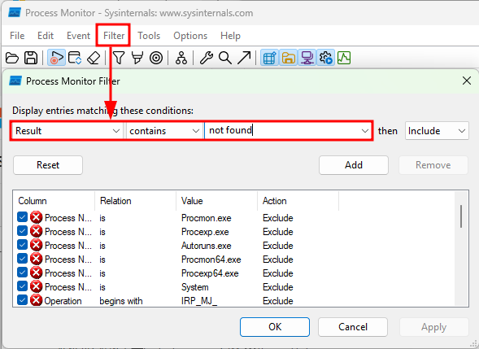Screen dimensions: 479x349
Task: Click the Open folder toolbar icon
Action: (12, 58)
